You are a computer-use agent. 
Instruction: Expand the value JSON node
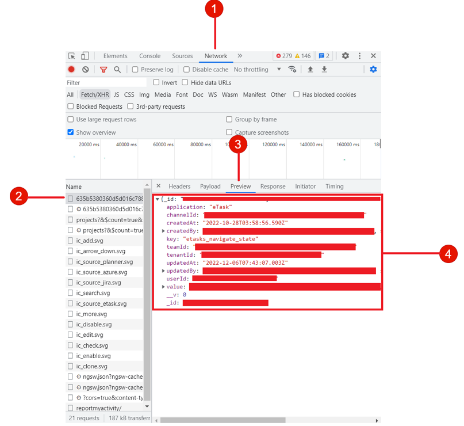pyautogui.click(x=164, y=287)
